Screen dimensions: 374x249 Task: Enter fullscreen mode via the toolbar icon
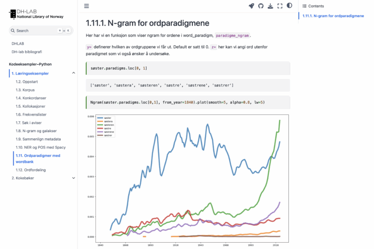[x=280, y=6]
